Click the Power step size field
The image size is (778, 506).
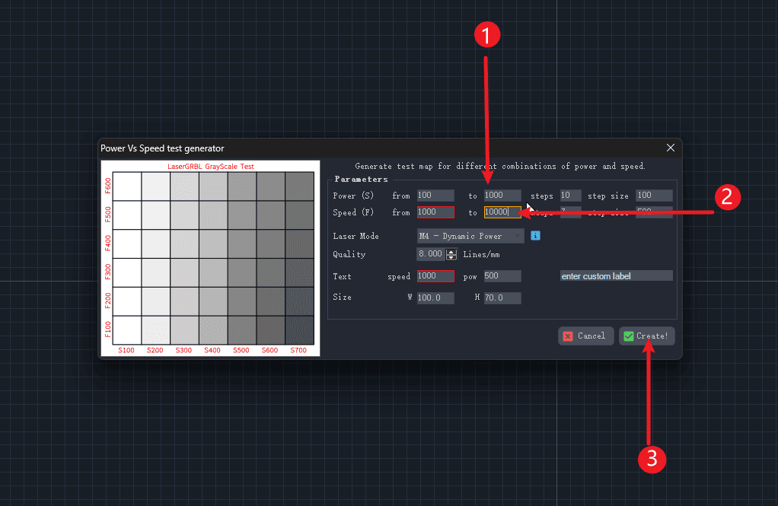tap(654, 196)
